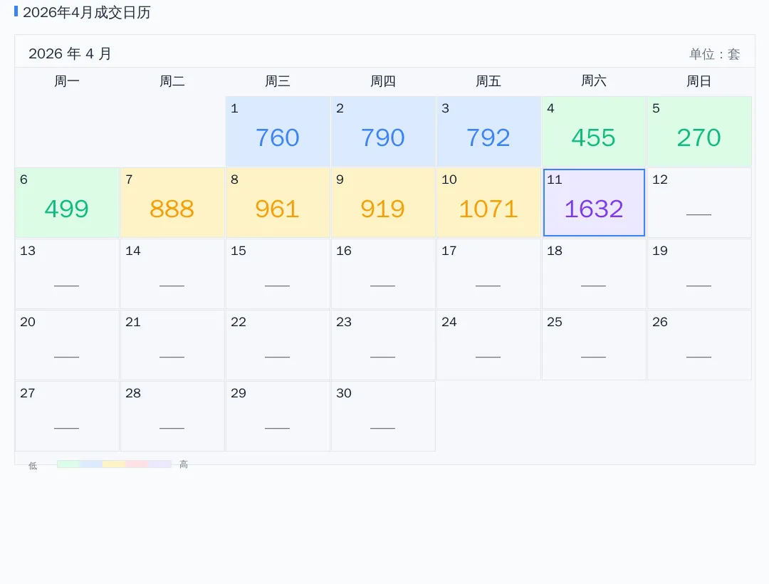Click empty April 12 date cell
The width and height of the screenshot is (769, 584).
(x=699, y=202)
